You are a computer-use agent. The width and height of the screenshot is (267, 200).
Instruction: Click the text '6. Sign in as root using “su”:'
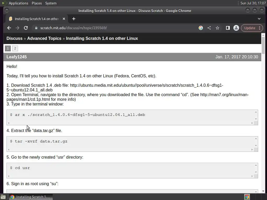point(33,184)
